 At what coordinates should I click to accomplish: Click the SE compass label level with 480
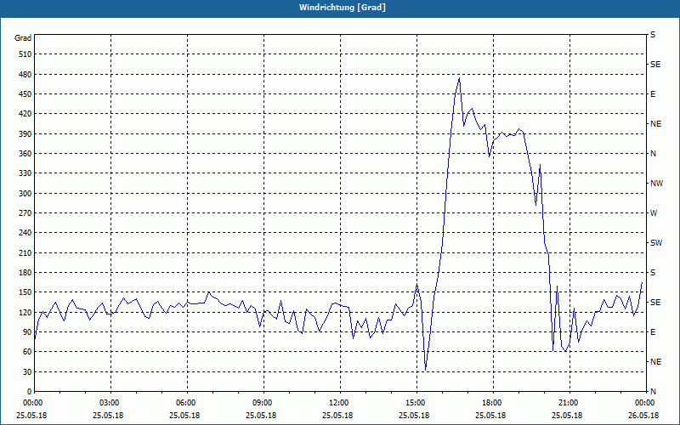click(x=655, y=65)
